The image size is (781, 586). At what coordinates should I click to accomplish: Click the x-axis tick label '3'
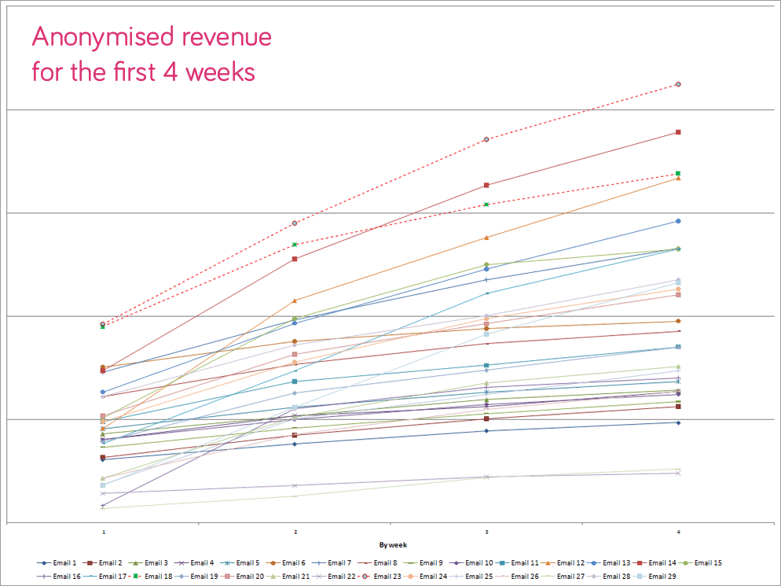(x=486, y=533)
